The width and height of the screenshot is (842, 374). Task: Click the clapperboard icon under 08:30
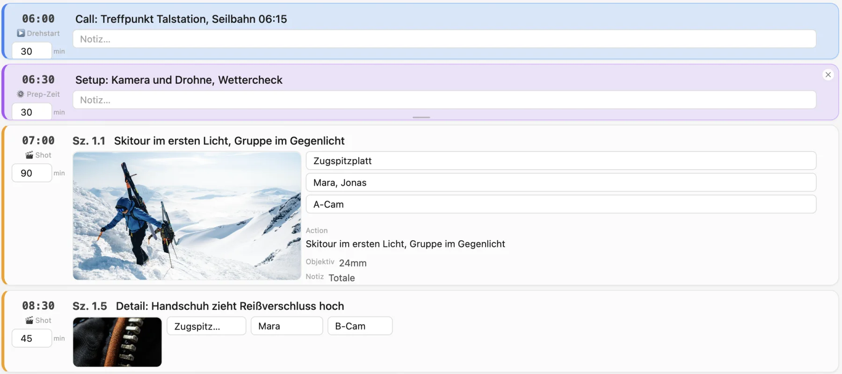pyautogui.click(x=29, y=320)
